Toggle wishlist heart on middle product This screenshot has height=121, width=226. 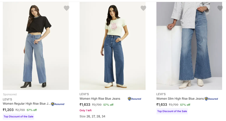click(143, 8)
